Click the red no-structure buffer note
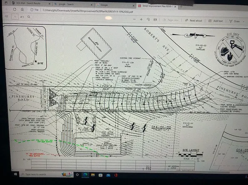The image size is (248, 185). [35, 155]
